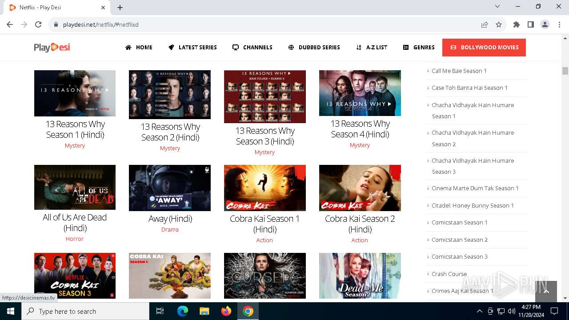Click Drama genre under Away (Hindi)

coord(170,229)
